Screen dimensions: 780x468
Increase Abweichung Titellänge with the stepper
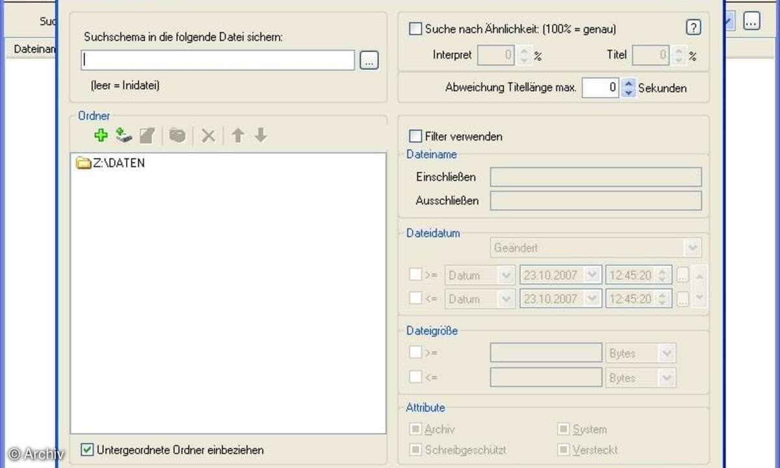[x=628, y=84]
